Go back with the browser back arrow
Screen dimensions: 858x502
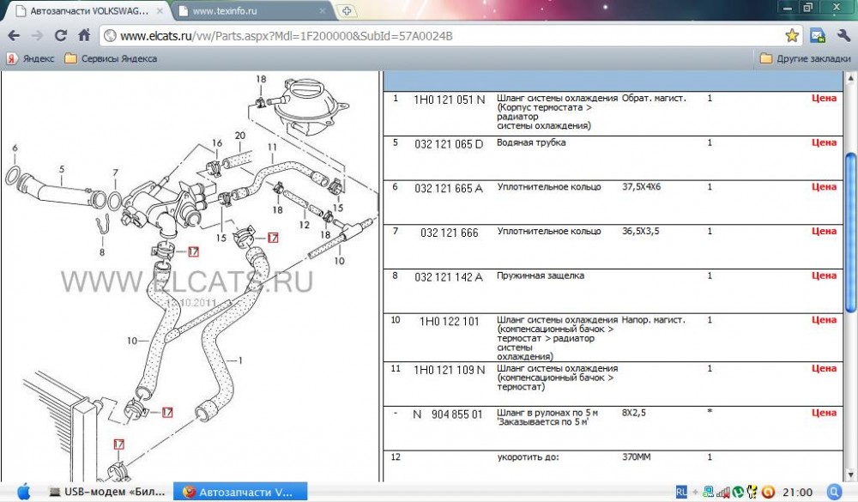[14, 36]
